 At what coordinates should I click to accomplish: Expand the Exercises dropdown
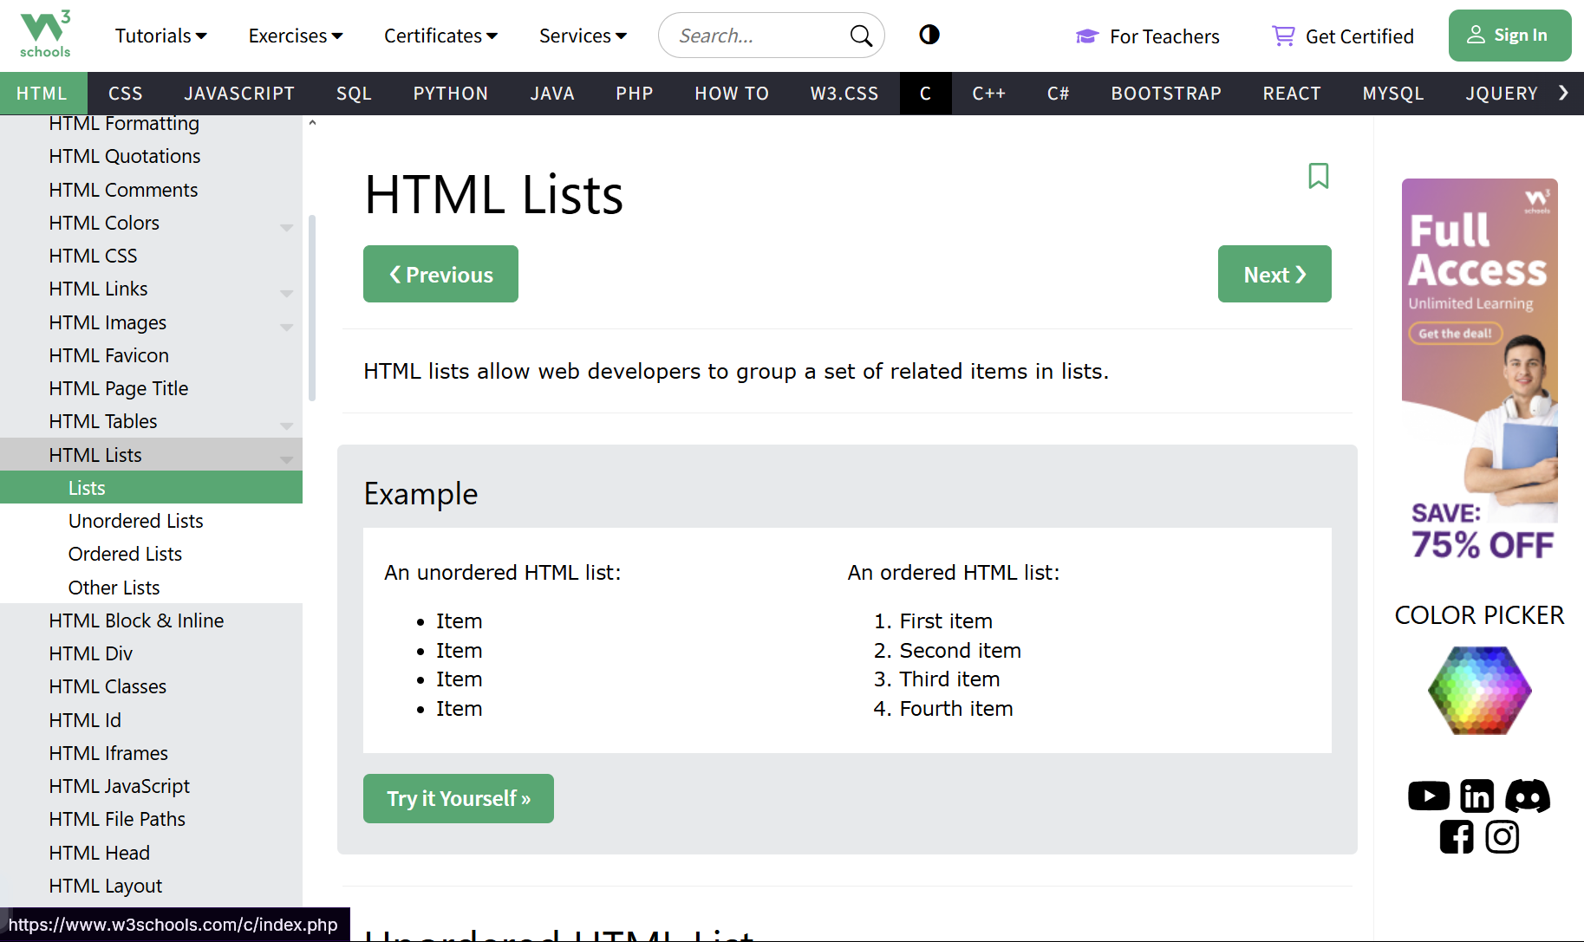295,36
